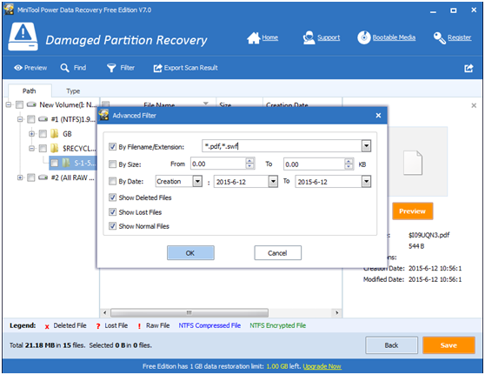Click the orange Preview button
Image resolution: width=485 pixels, height=375 pixels.
click(412, 211)
